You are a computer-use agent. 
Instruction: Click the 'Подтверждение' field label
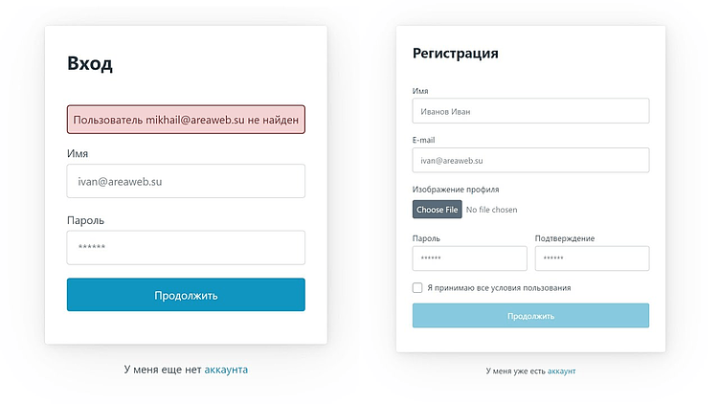(565, 238)
